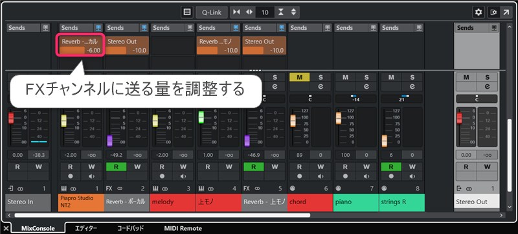Open the コードパッド tab
This screenshot has height=234, width=518.
pos(131,228)
